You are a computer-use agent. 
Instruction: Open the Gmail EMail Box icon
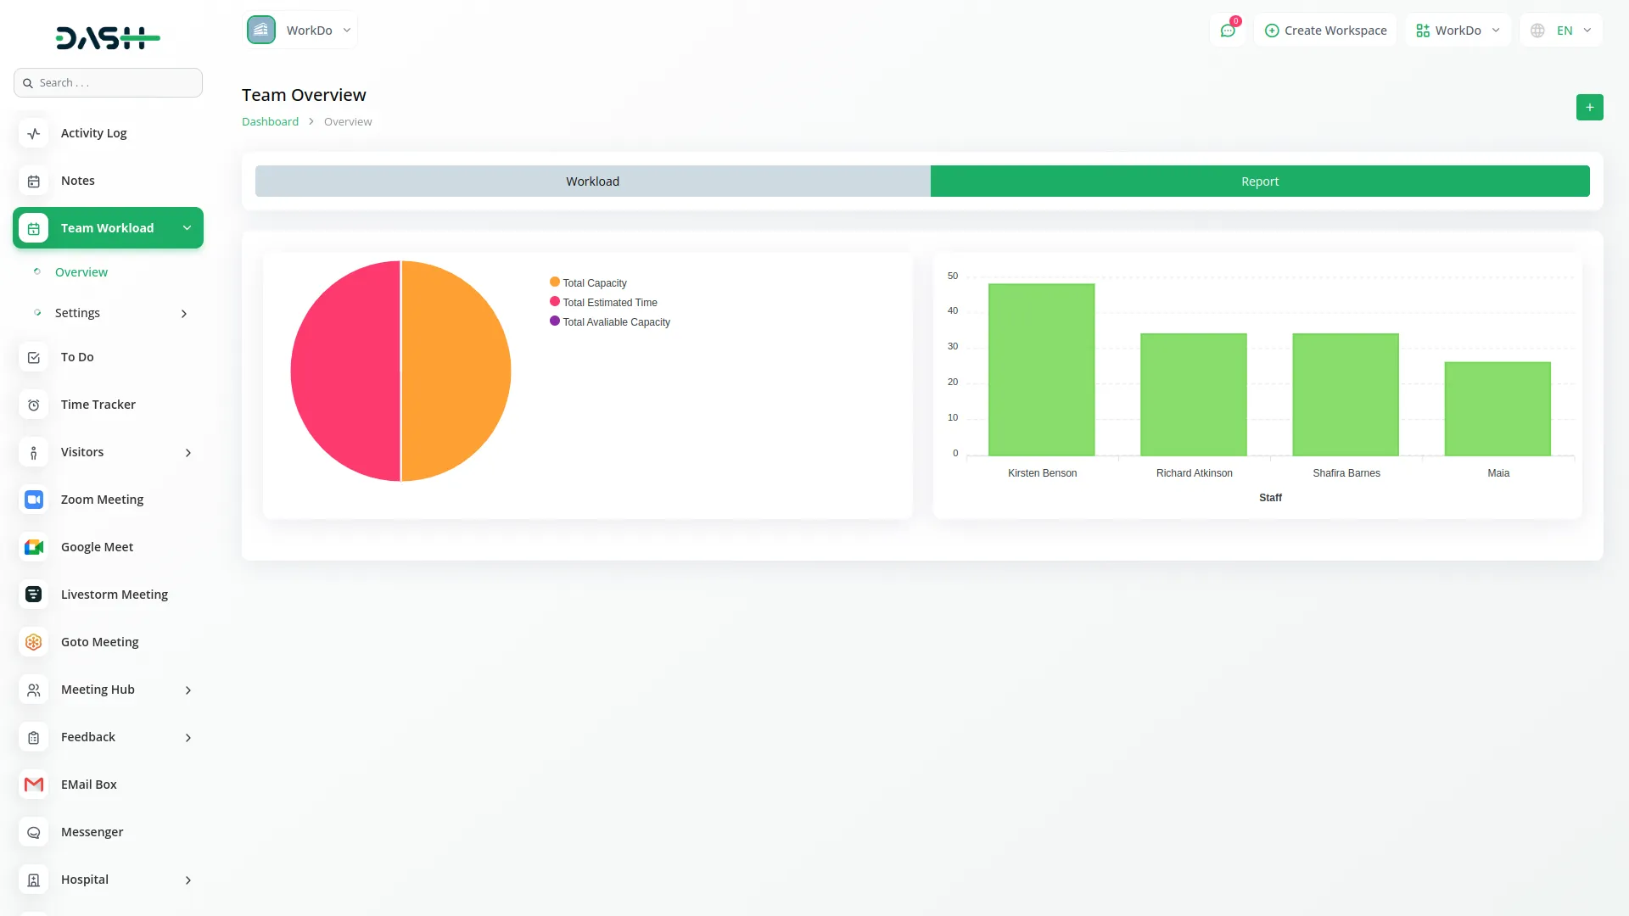(x=33, y=785)
